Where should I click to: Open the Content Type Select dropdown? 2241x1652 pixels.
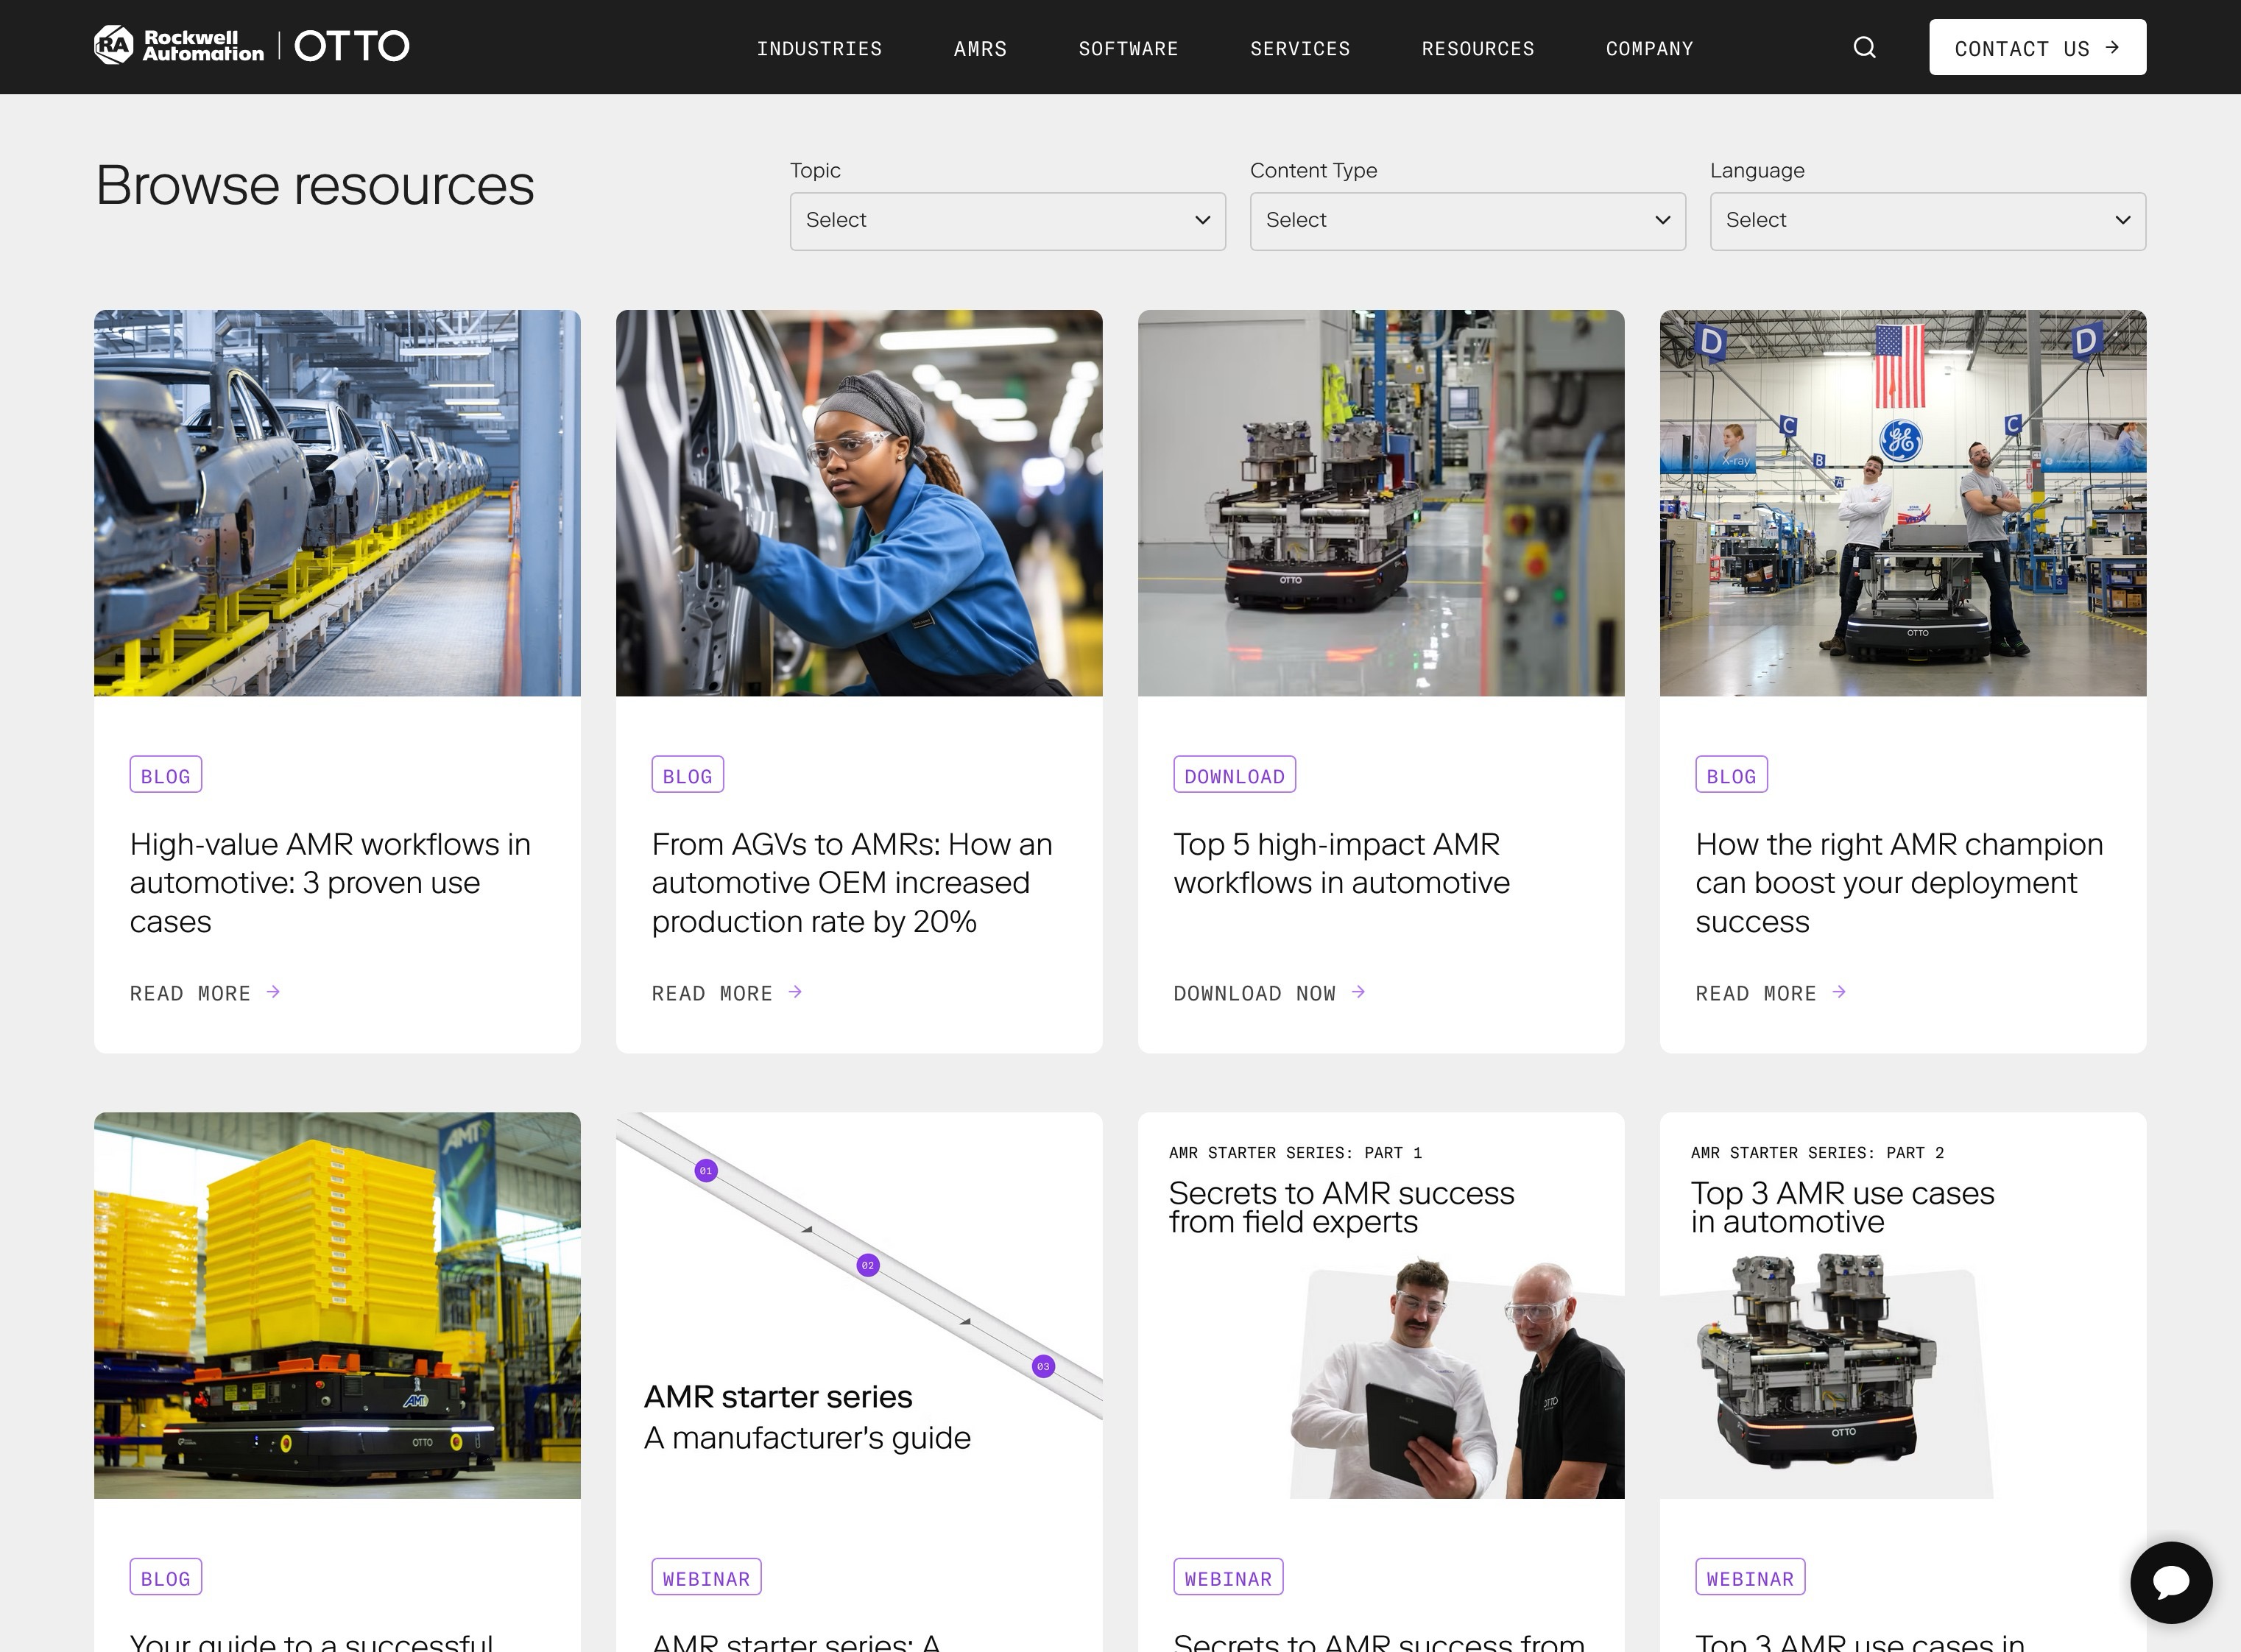tap(1466, 221)
